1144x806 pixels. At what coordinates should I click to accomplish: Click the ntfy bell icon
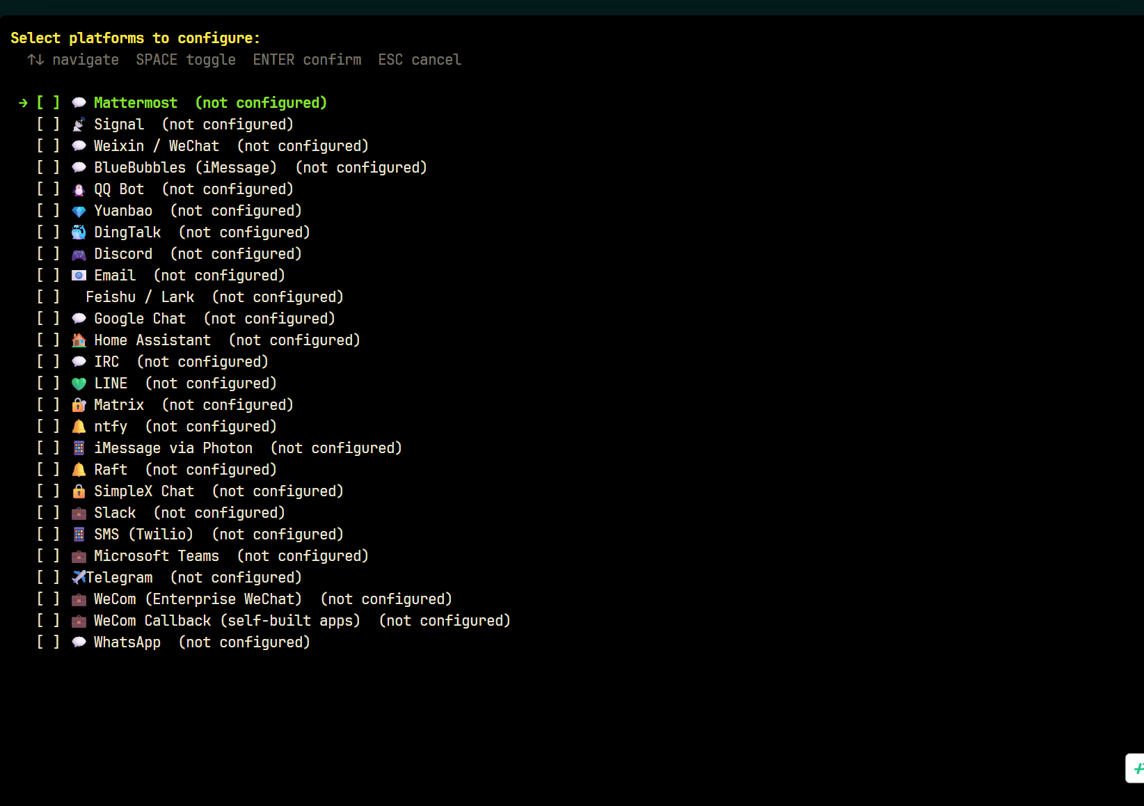pos(79,427)
